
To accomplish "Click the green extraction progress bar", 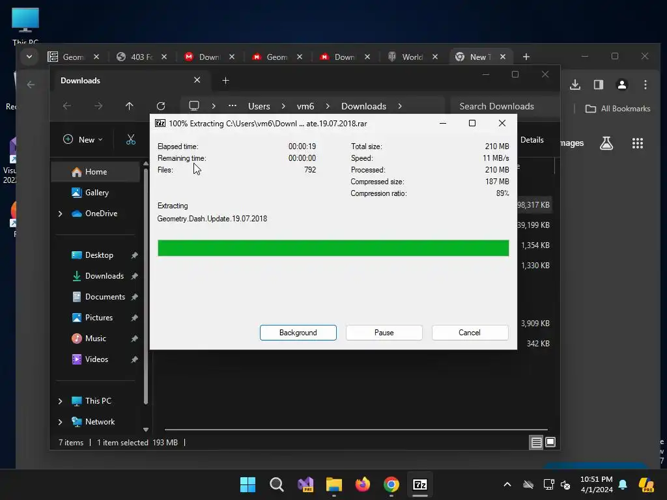I will [x=333, y=248].
